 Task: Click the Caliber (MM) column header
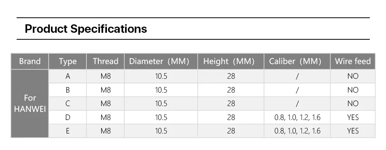297,61
